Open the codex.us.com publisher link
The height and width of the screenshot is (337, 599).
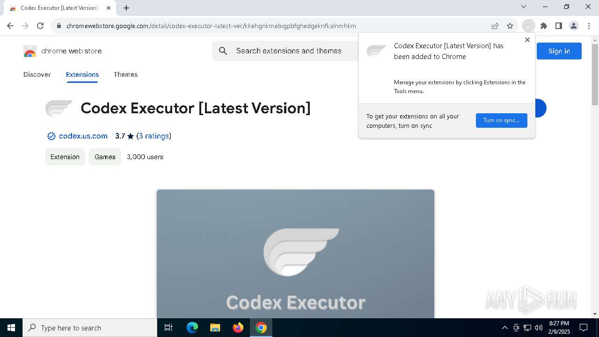[x=83, y=136]
